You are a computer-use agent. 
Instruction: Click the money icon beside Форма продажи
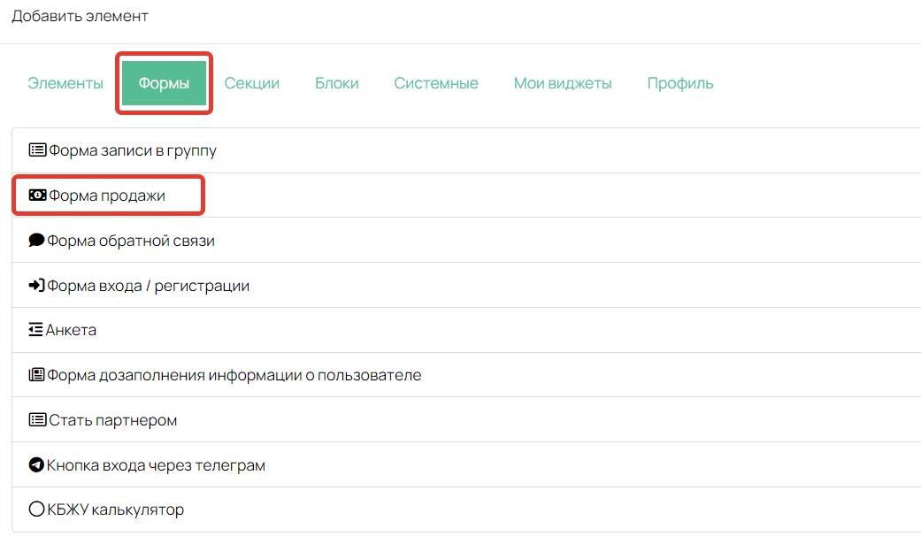(x=37, y=195)
